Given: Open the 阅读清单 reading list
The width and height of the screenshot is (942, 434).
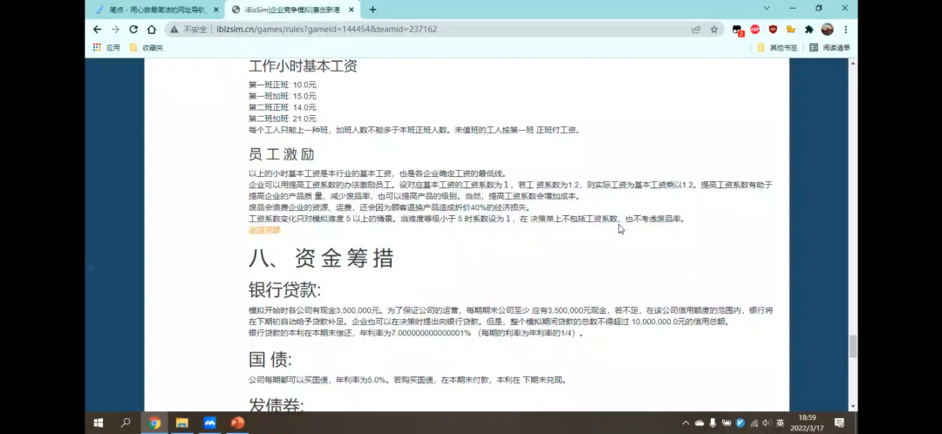Looking at the screenshot, I should click(x=829, y=48).
